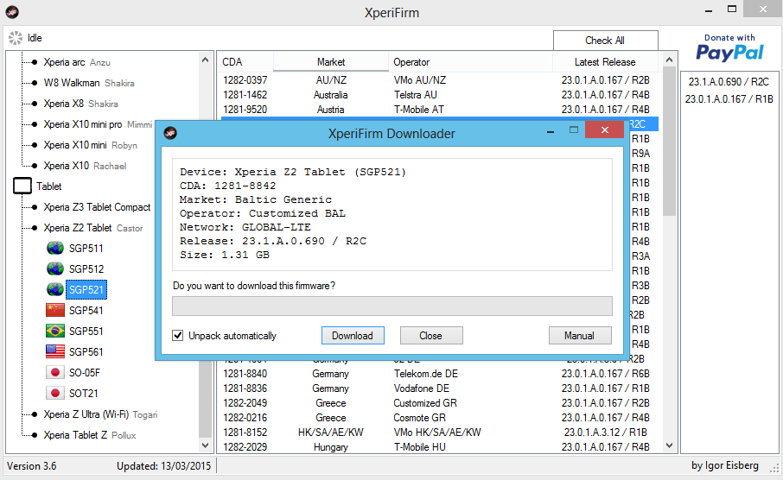The image size is (783, 480).
Task: Select Xperia arc Anzu in device tree
Action: click(x=76, y=62)
